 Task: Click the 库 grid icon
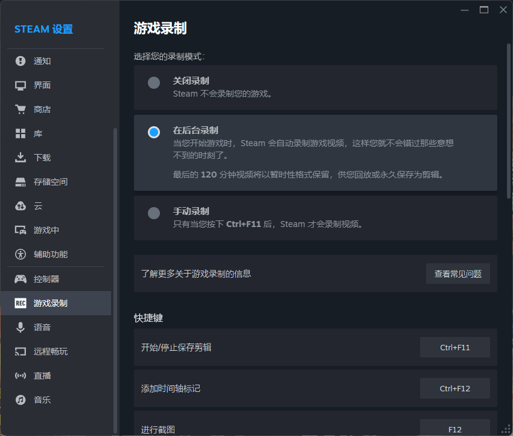[x=21, y=133]
